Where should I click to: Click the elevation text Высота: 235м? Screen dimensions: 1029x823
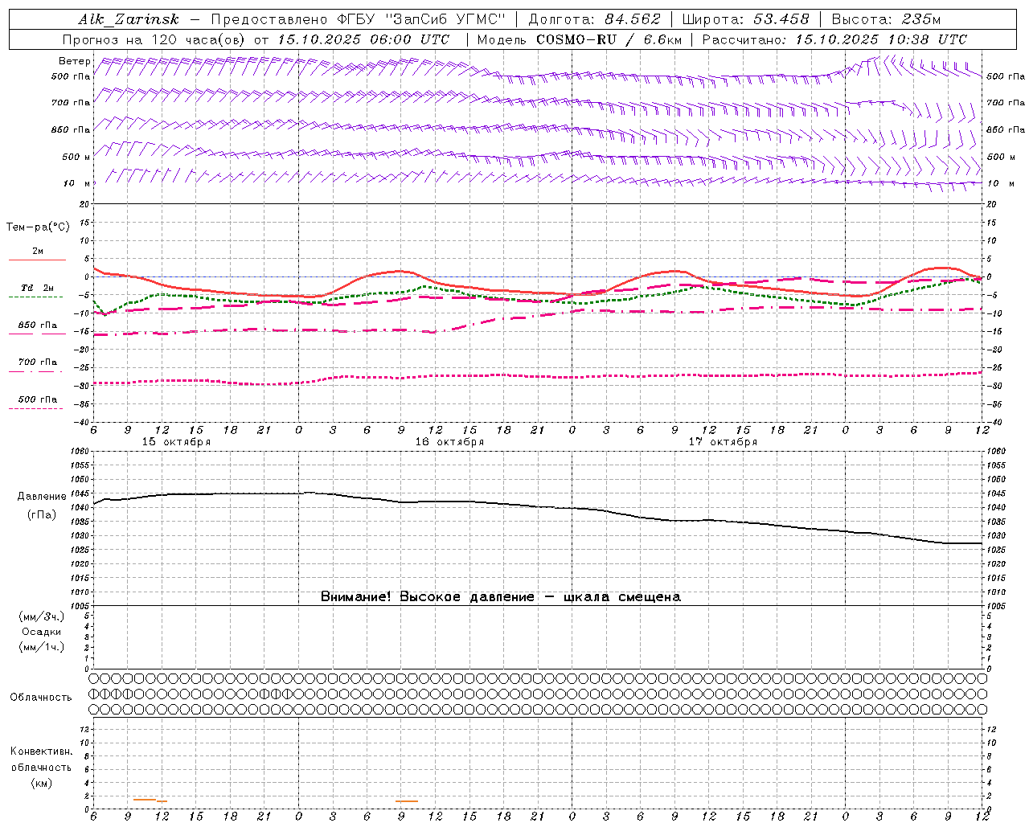tap(886, 19)
